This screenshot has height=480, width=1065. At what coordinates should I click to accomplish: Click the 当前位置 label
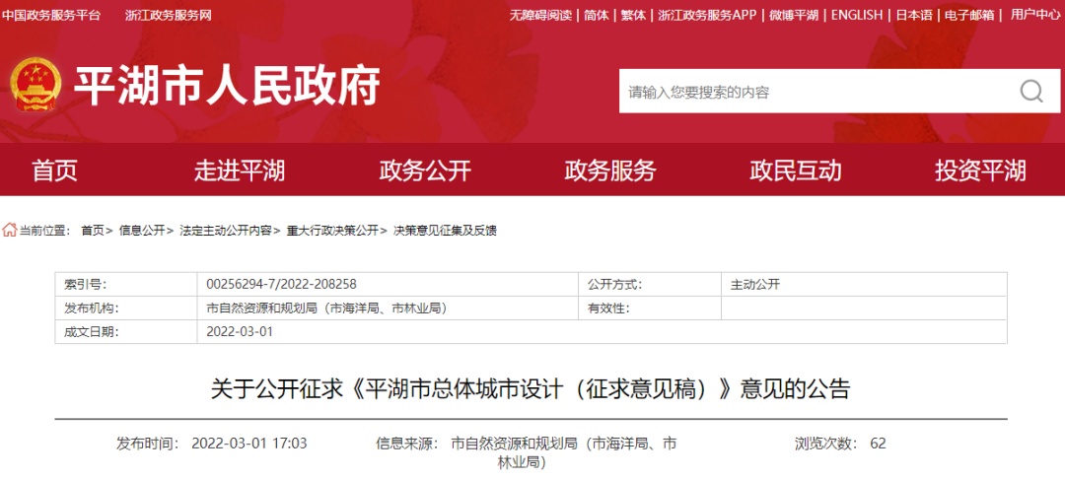pyautogui.click(x=44, y=231)
